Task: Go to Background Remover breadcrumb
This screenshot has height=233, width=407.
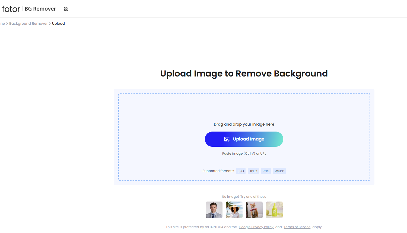Action: pyautogui.click(x=28, y=24)
